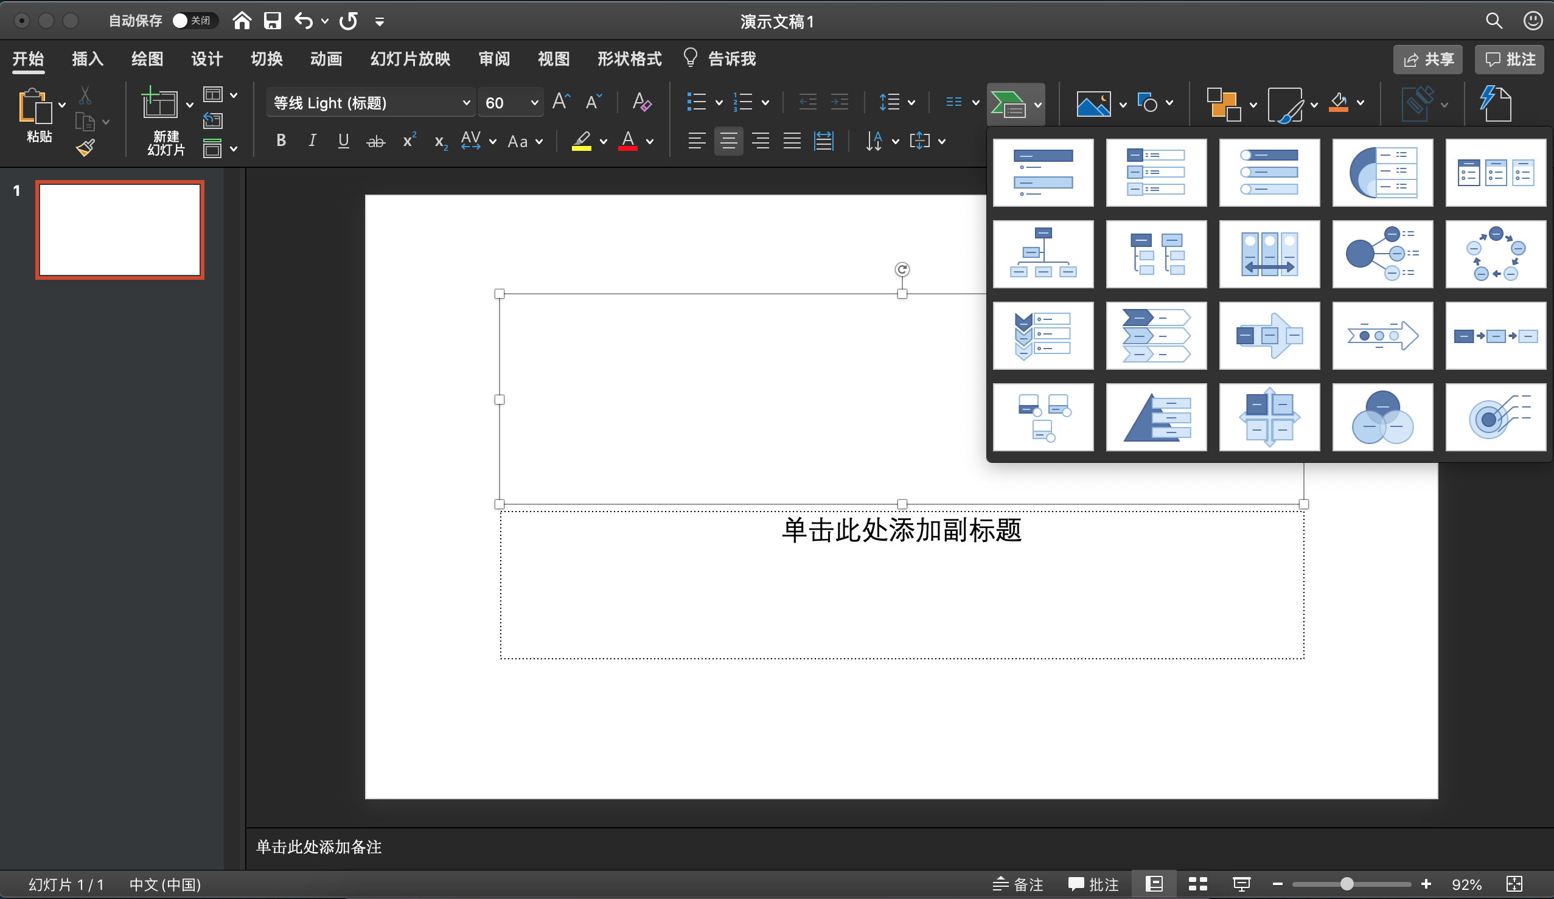
Task: Pick the organization chart SmartArt layout
Action: pyautogui.click(x=1043, y=254)
